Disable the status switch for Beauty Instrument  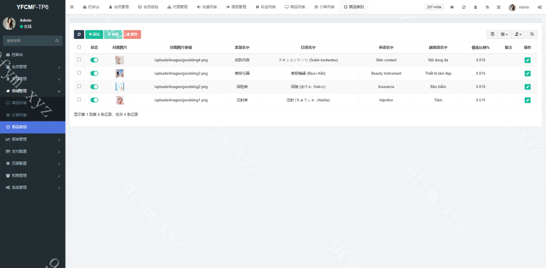click(94, 74)
